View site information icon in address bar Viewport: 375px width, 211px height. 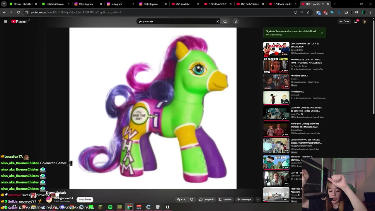coord(27,12)
